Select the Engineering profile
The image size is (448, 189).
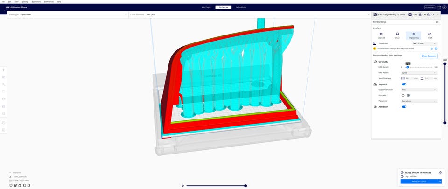pos(413,35)
